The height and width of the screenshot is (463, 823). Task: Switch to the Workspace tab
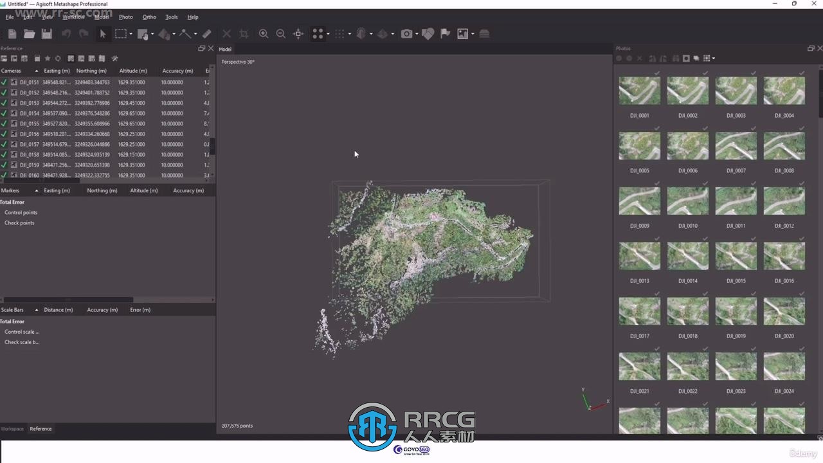coord(12,429)
